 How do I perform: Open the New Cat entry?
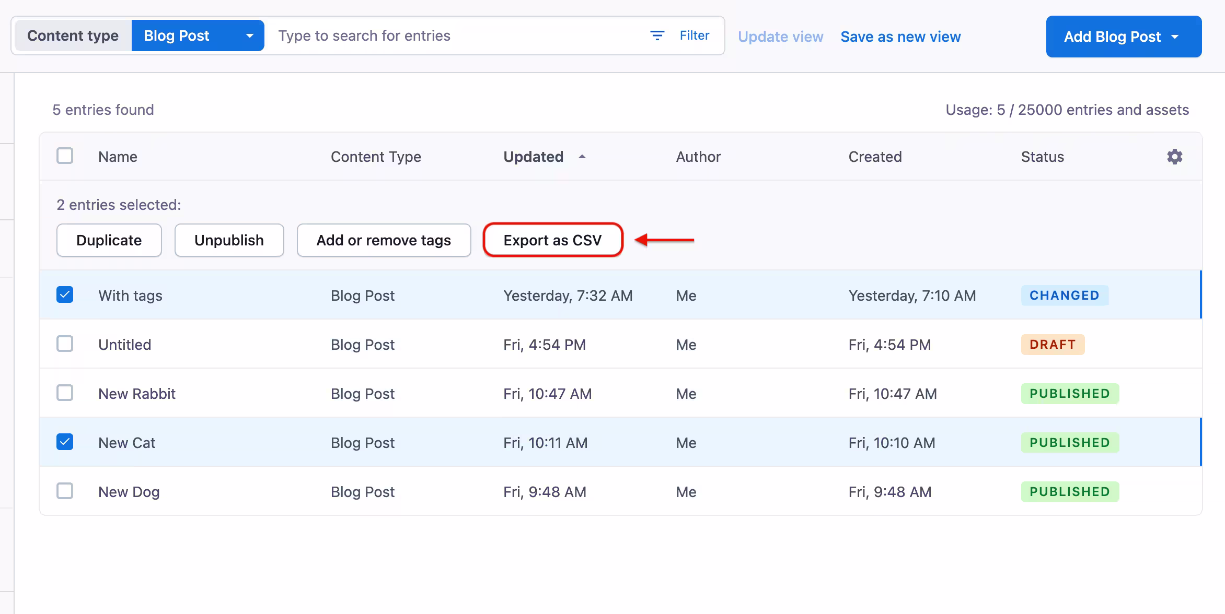point(126,443)
